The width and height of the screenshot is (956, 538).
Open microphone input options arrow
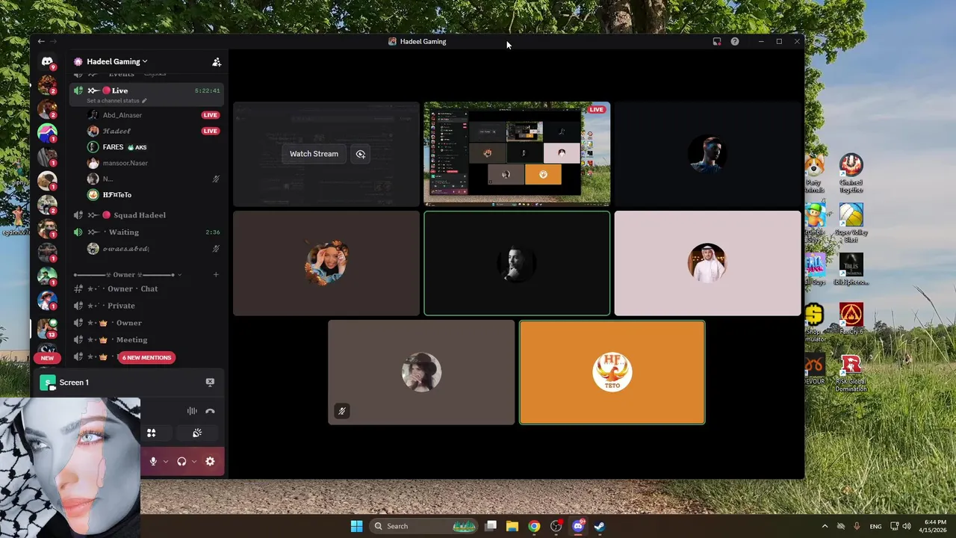(x=166, y=462)
